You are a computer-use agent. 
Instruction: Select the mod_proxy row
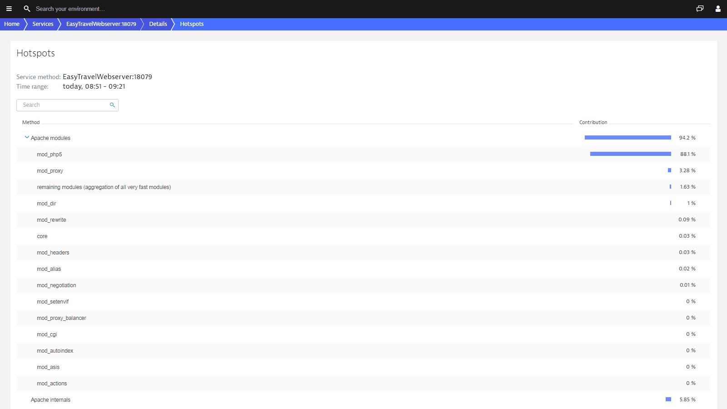click(363, 170)
